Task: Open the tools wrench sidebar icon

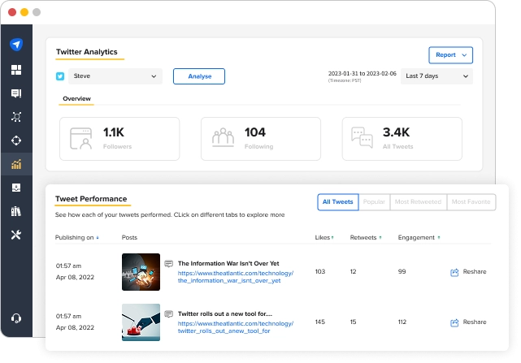Action: tap(16, 235)
